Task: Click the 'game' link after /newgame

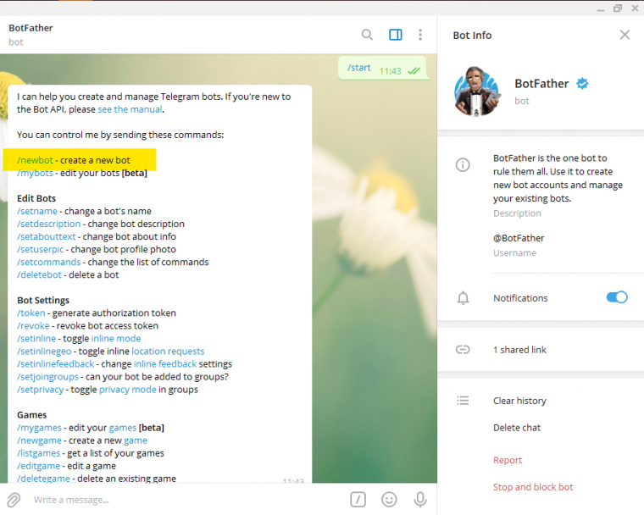Action: click(136, 440)
